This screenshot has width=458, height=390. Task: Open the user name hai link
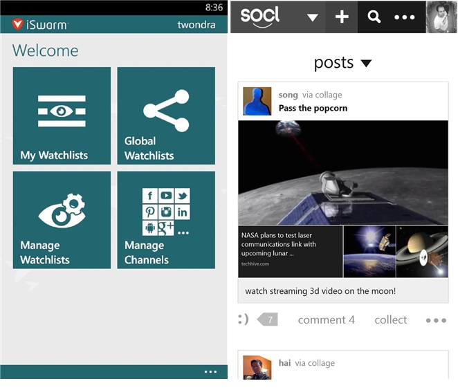[x=284, y=363]
